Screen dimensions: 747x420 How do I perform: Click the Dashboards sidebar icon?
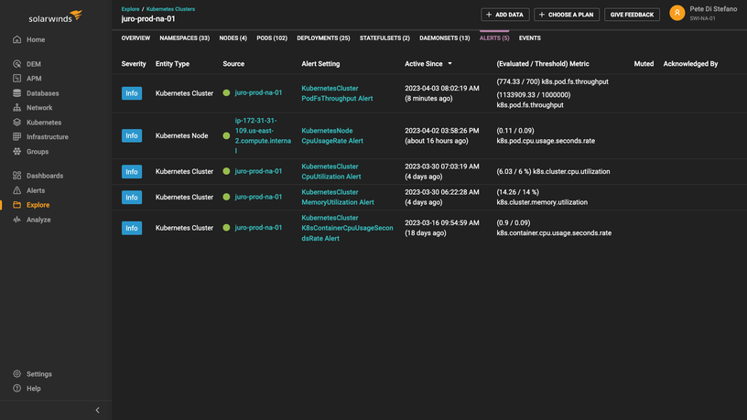(x=17, y=176)
